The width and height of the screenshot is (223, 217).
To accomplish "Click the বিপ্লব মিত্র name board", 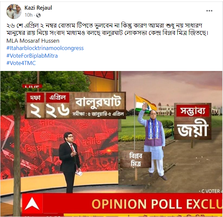I will (136, 160).
